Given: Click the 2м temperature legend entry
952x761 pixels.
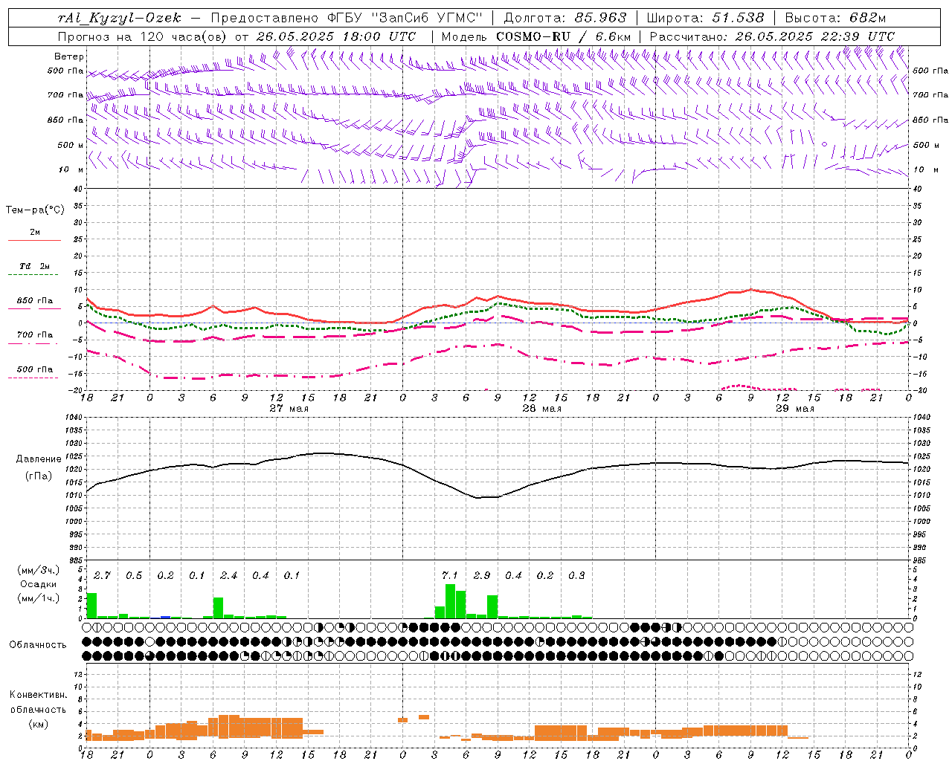Looking at the screenshot, I should coord(35,233).
